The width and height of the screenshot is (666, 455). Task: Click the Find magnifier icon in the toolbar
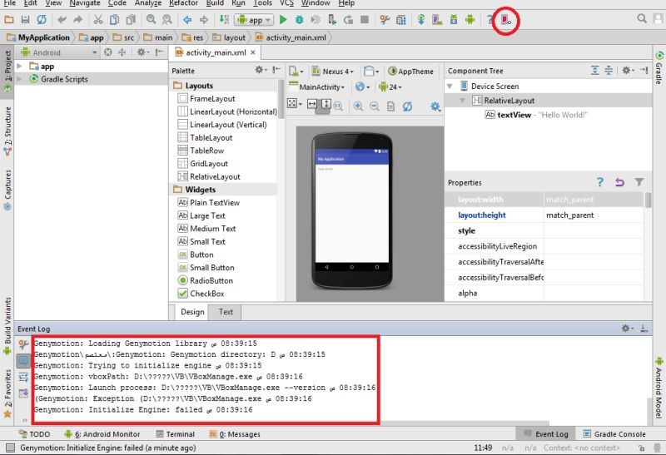click(151, 19)
